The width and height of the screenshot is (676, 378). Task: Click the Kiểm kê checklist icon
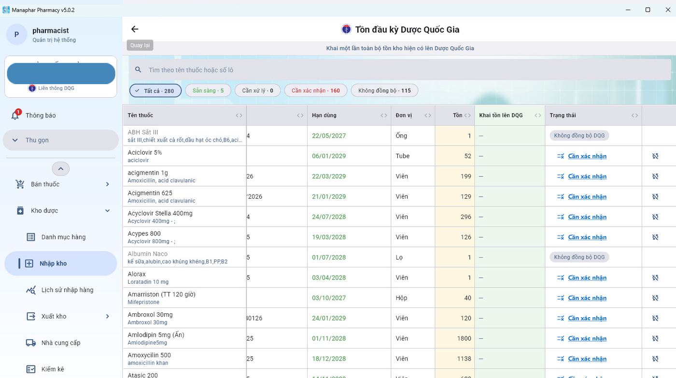coord(31,369)
